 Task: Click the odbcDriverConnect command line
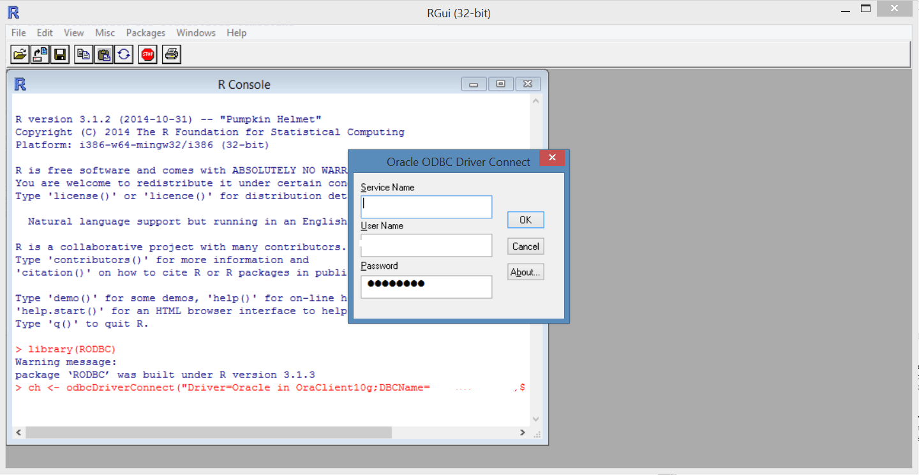(270, 388)
